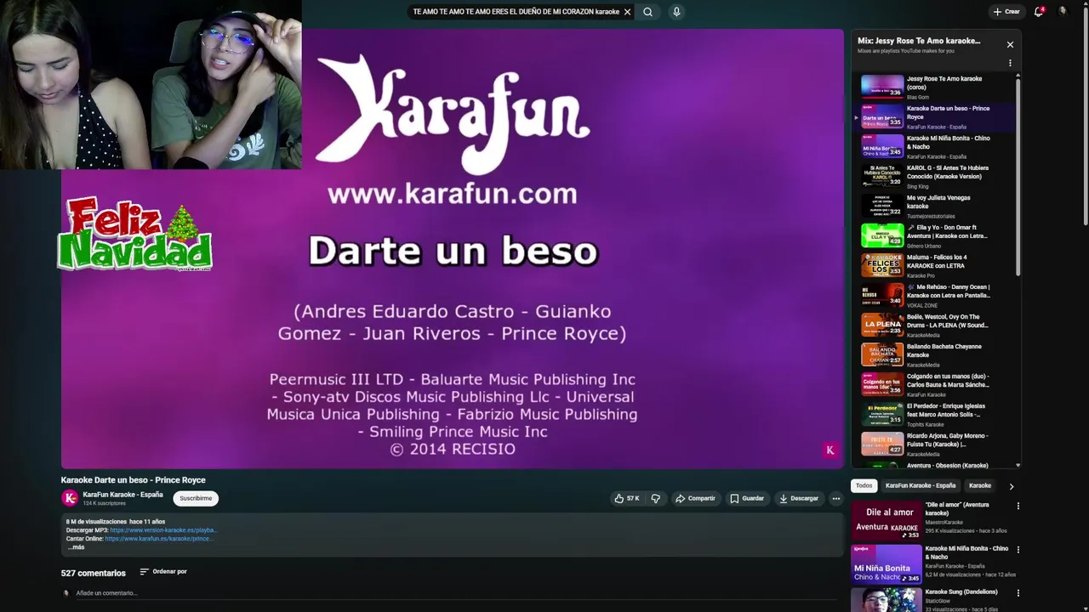The image size is (1089, 612).
Task: Click the playlist scrollbar down arrow
Action: click(x=1018, y=465)
